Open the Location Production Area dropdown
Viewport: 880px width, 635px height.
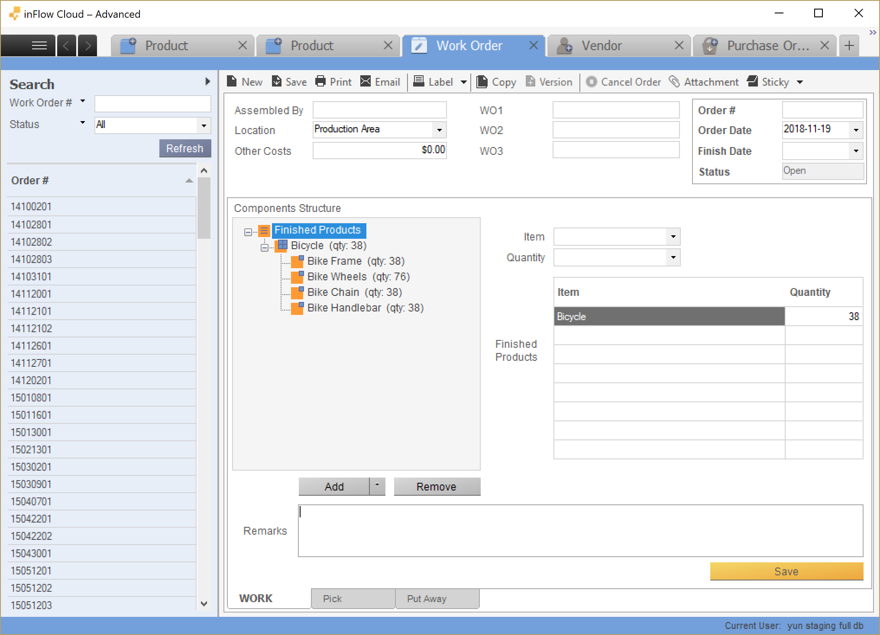click(439, 130)
